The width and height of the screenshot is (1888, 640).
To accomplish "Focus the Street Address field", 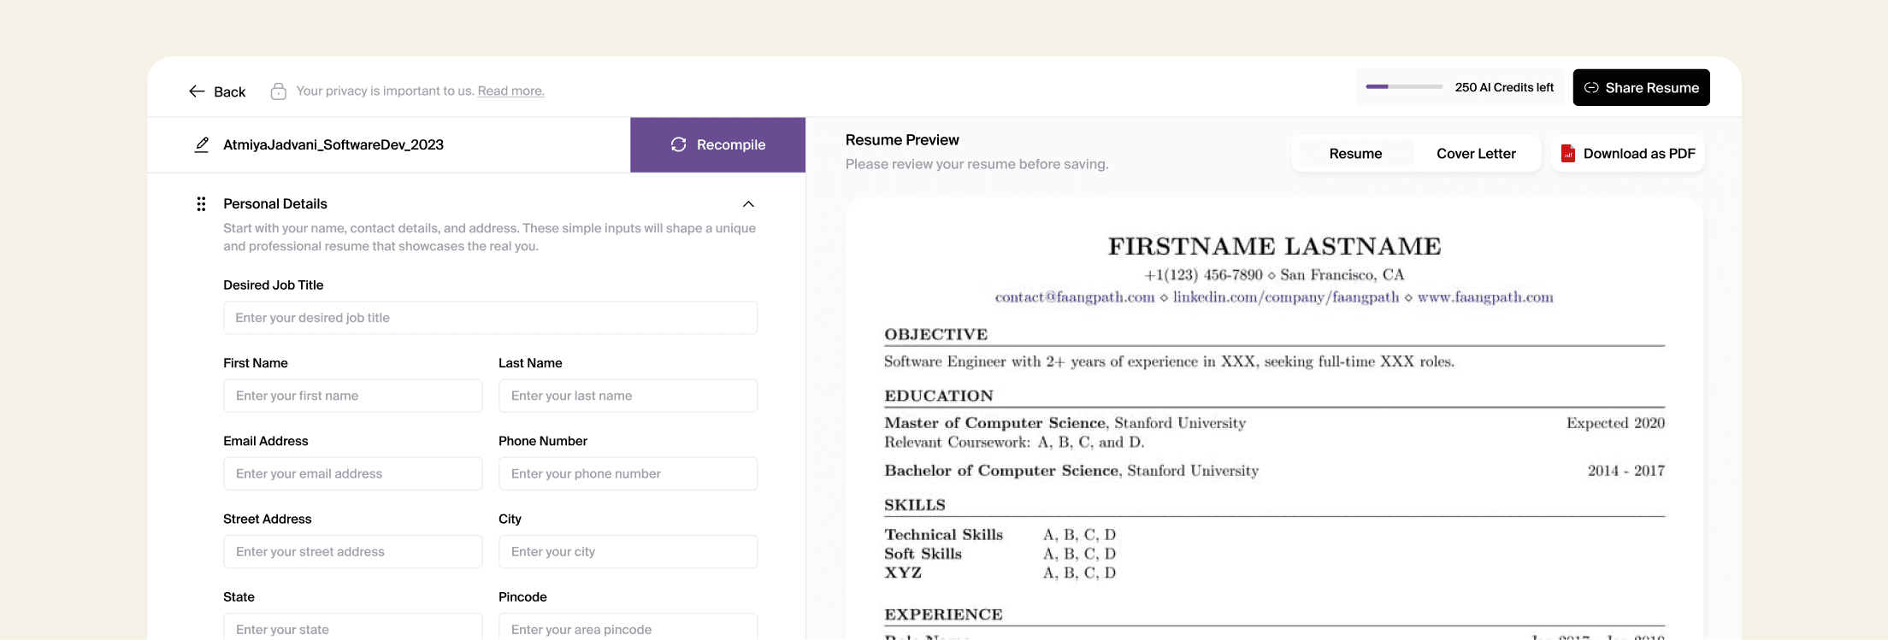I will coord(352,552).
